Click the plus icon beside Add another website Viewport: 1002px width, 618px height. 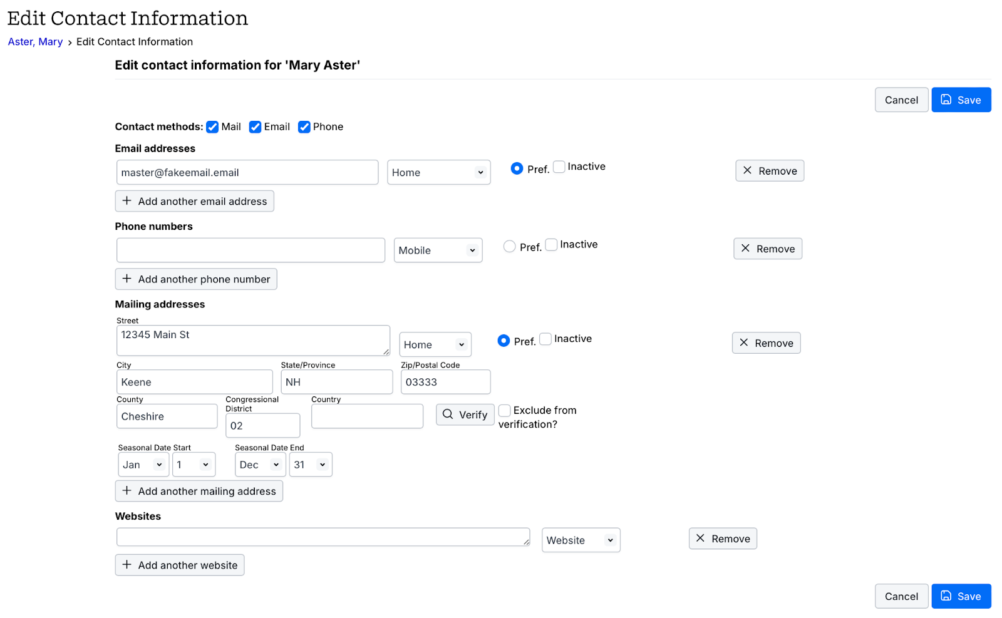(127, 565)
